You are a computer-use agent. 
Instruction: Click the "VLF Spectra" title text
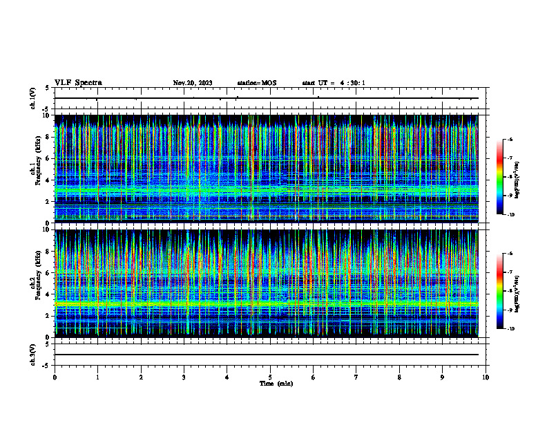78,83
